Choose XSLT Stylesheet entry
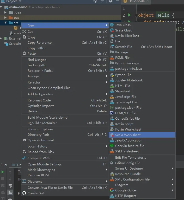 click(x=142, y=151)
